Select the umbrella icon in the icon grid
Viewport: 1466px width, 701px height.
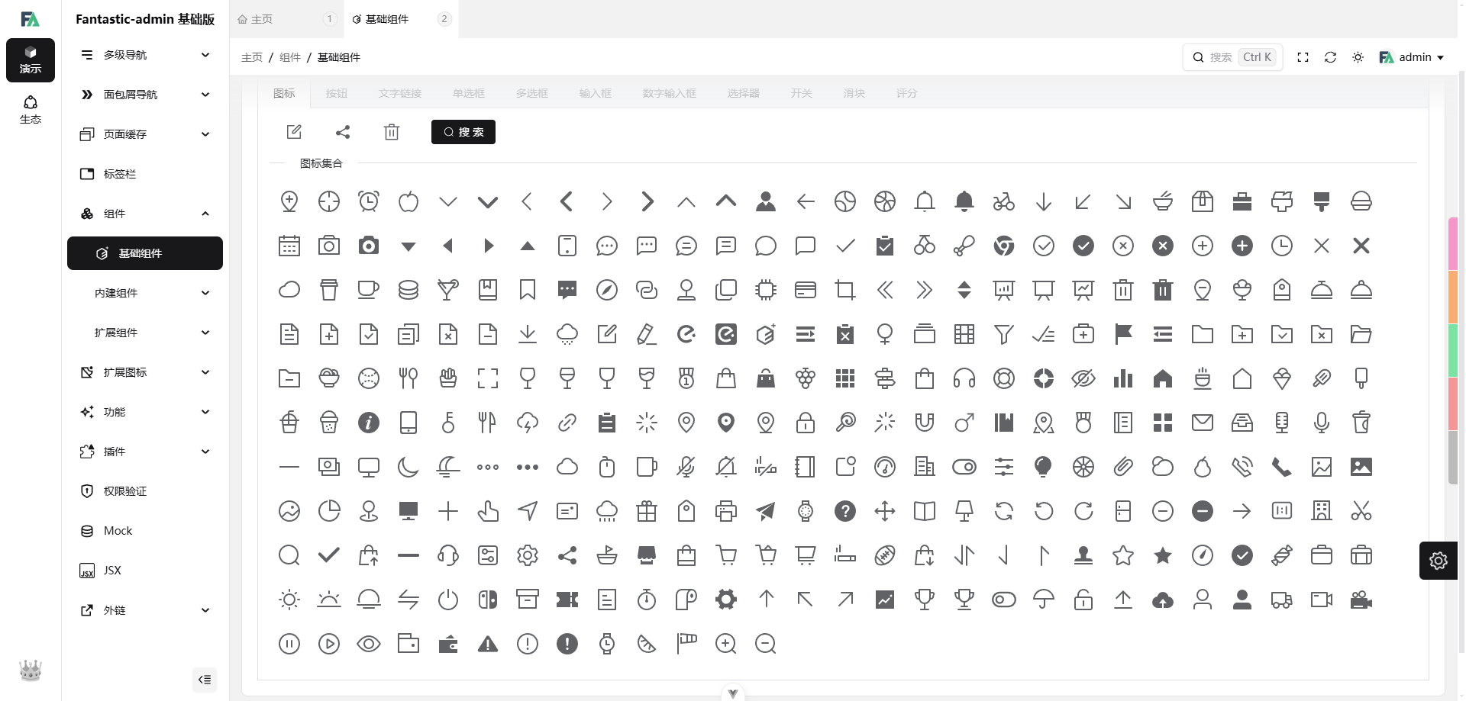[x=1044, y=600]
